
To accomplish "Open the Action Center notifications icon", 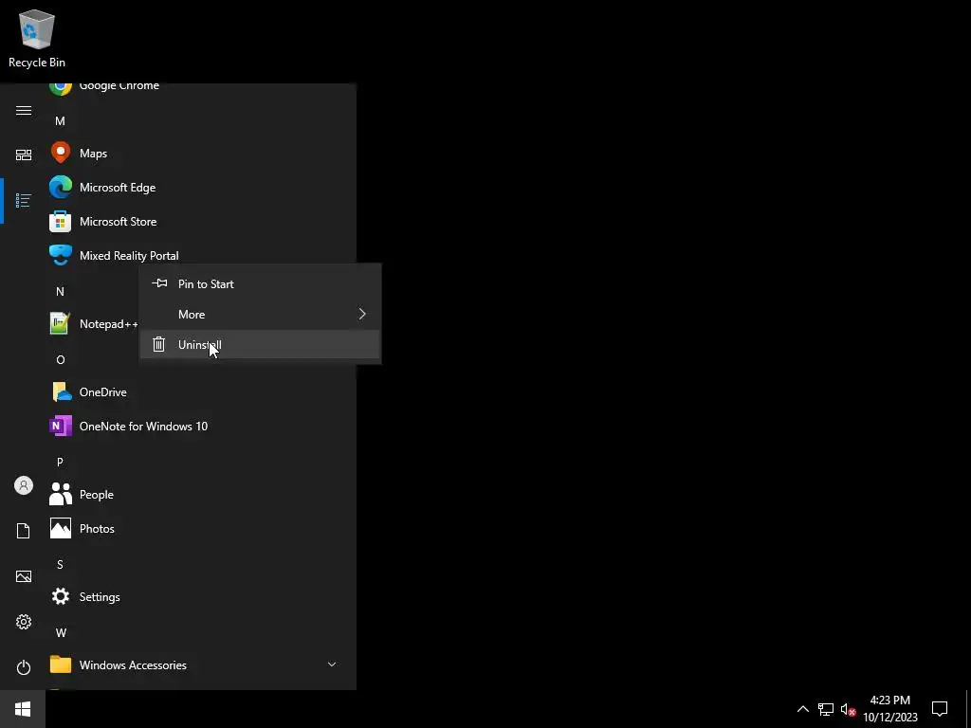I will point(940,709).
